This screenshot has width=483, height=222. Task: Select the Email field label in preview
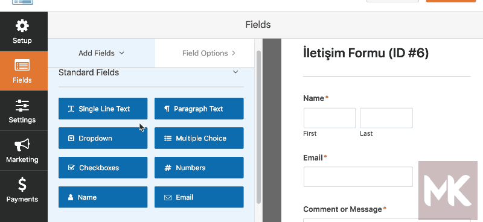coord(313,158)
